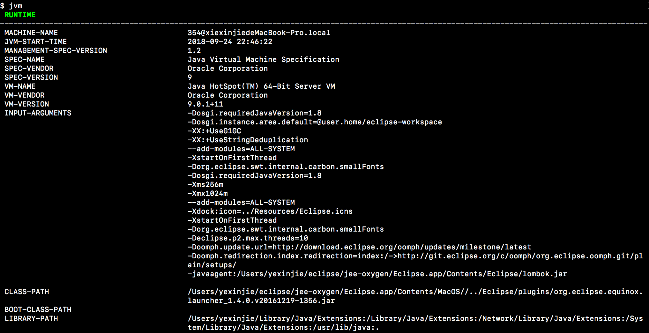649x333 pixels.
Task: Click the Java Virtual Machine Specification text
Action: 263,59
